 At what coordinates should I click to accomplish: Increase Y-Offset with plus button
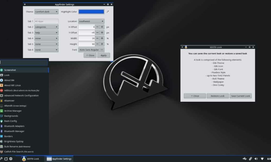[102, 33]
